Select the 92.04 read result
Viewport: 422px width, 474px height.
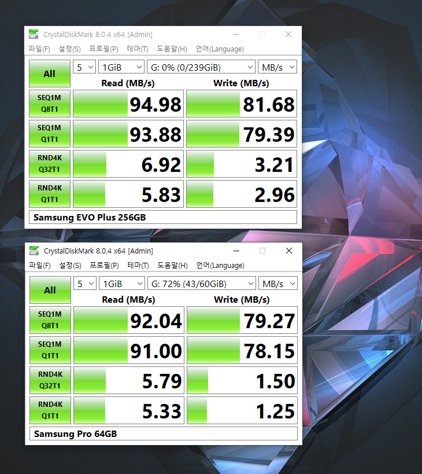click(129, 320)
